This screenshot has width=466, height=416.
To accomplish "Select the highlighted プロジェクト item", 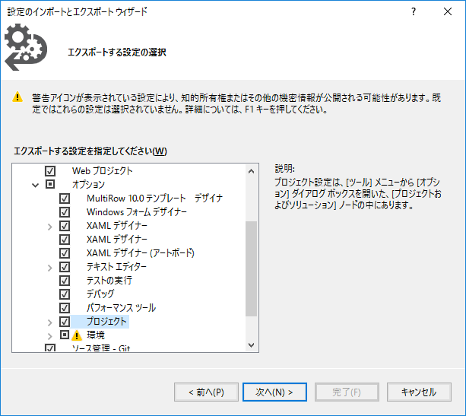I will tap(106, 322).
